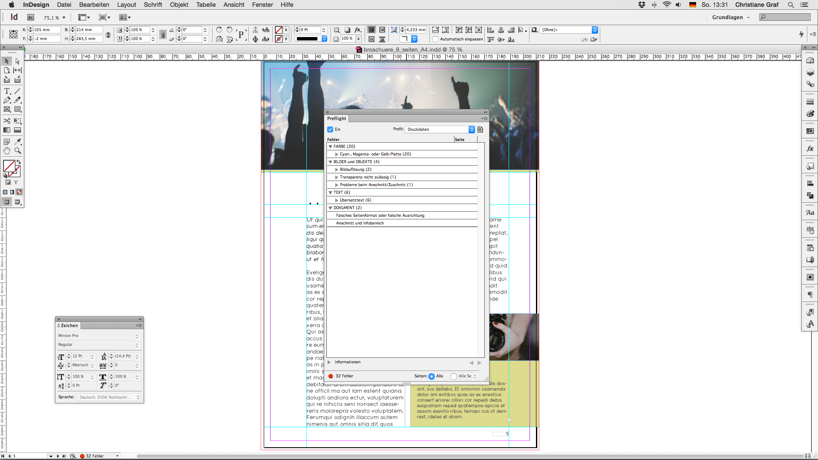Screen dimensions: 818x460
Task: Open the Tabelle menu
Action: coord(206,5)
